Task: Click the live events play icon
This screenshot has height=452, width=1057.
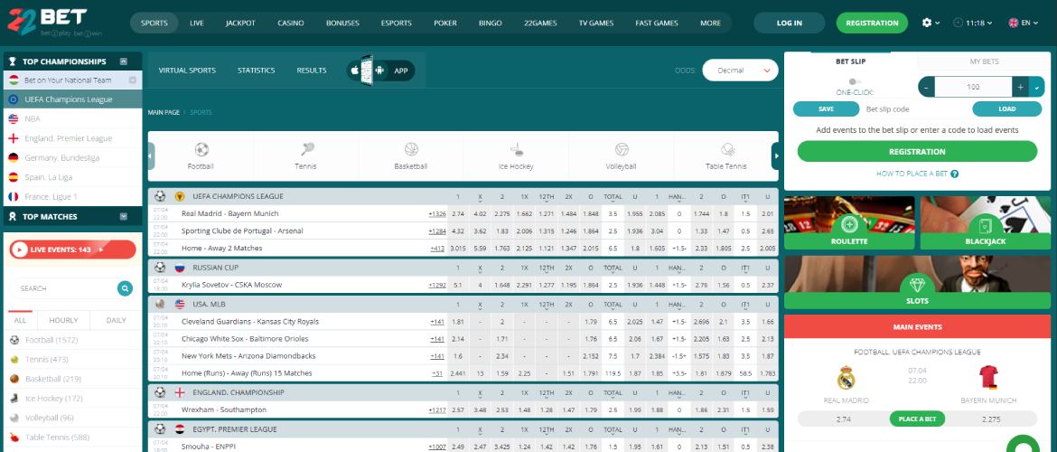Action: 20,250
